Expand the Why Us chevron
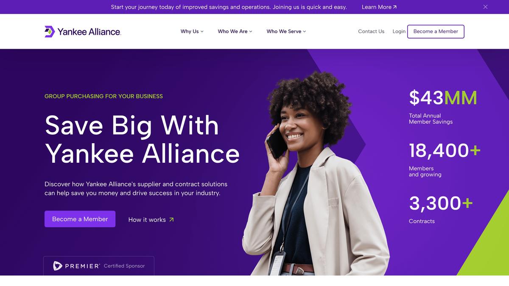This screenshot has width=509, height=286. (x=202, y=31)
